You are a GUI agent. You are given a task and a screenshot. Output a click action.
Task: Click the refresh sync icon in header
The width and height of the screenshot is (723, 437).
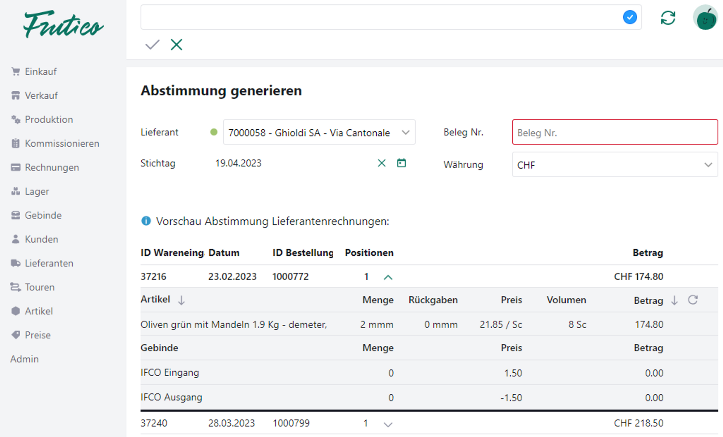[x=668, y=18]
